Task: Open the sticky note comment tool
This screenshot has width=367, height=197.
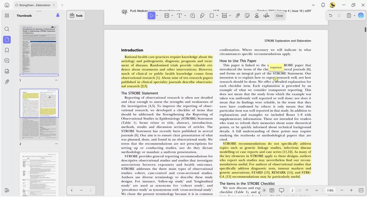Action: [193, 16]
